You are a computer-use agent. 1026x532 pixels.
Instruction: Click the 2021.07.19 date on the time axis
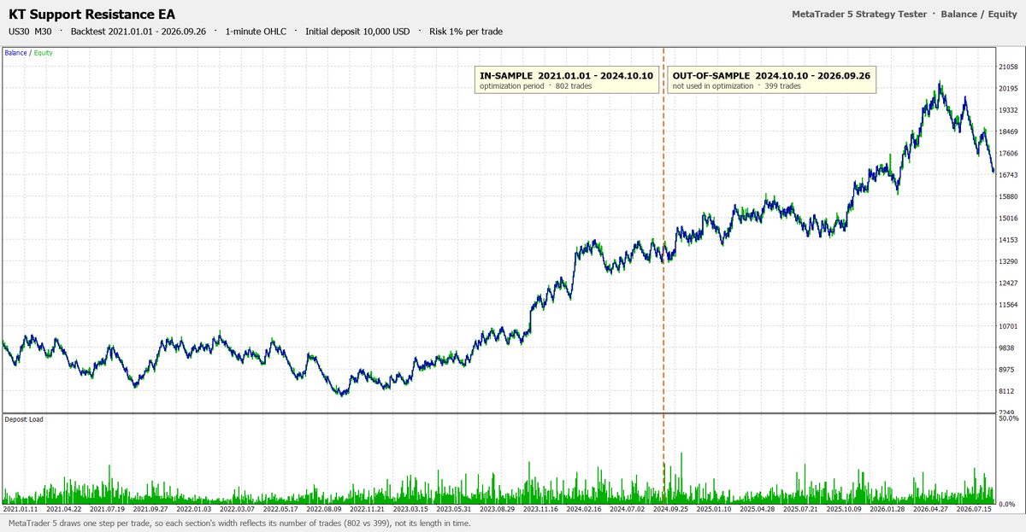108,509
